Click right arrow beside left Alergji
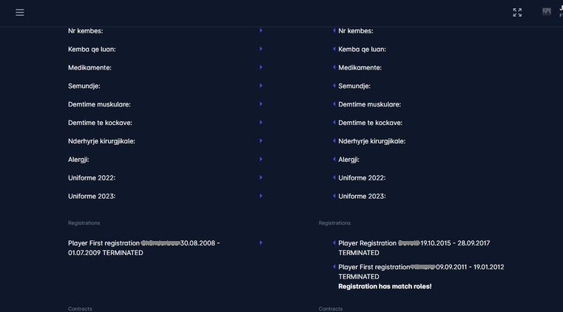 pyautogui.click(x=261, y=159)
